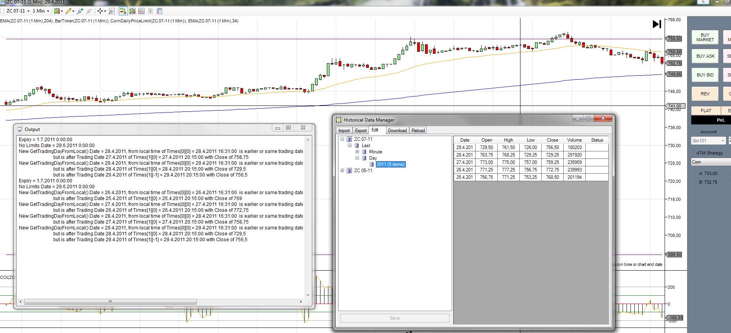Open the drawing tools pencil menu

pos(70,11)
